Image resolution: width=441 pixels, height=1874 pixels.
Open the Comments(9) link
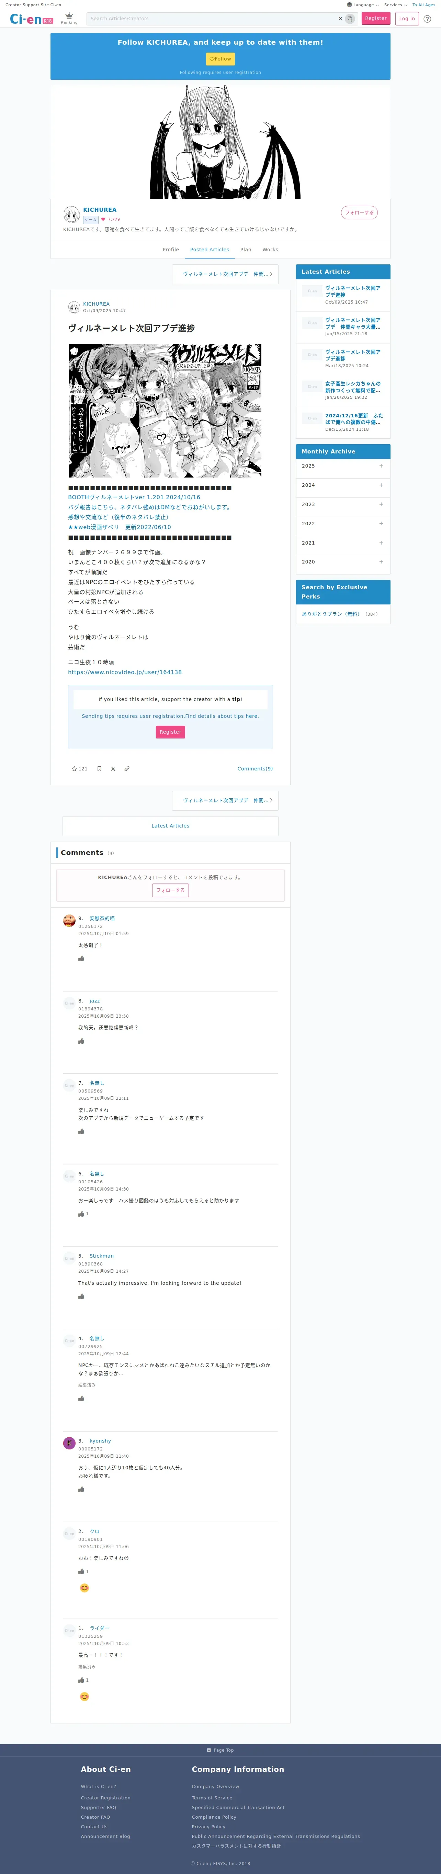(x=255, y=769)
